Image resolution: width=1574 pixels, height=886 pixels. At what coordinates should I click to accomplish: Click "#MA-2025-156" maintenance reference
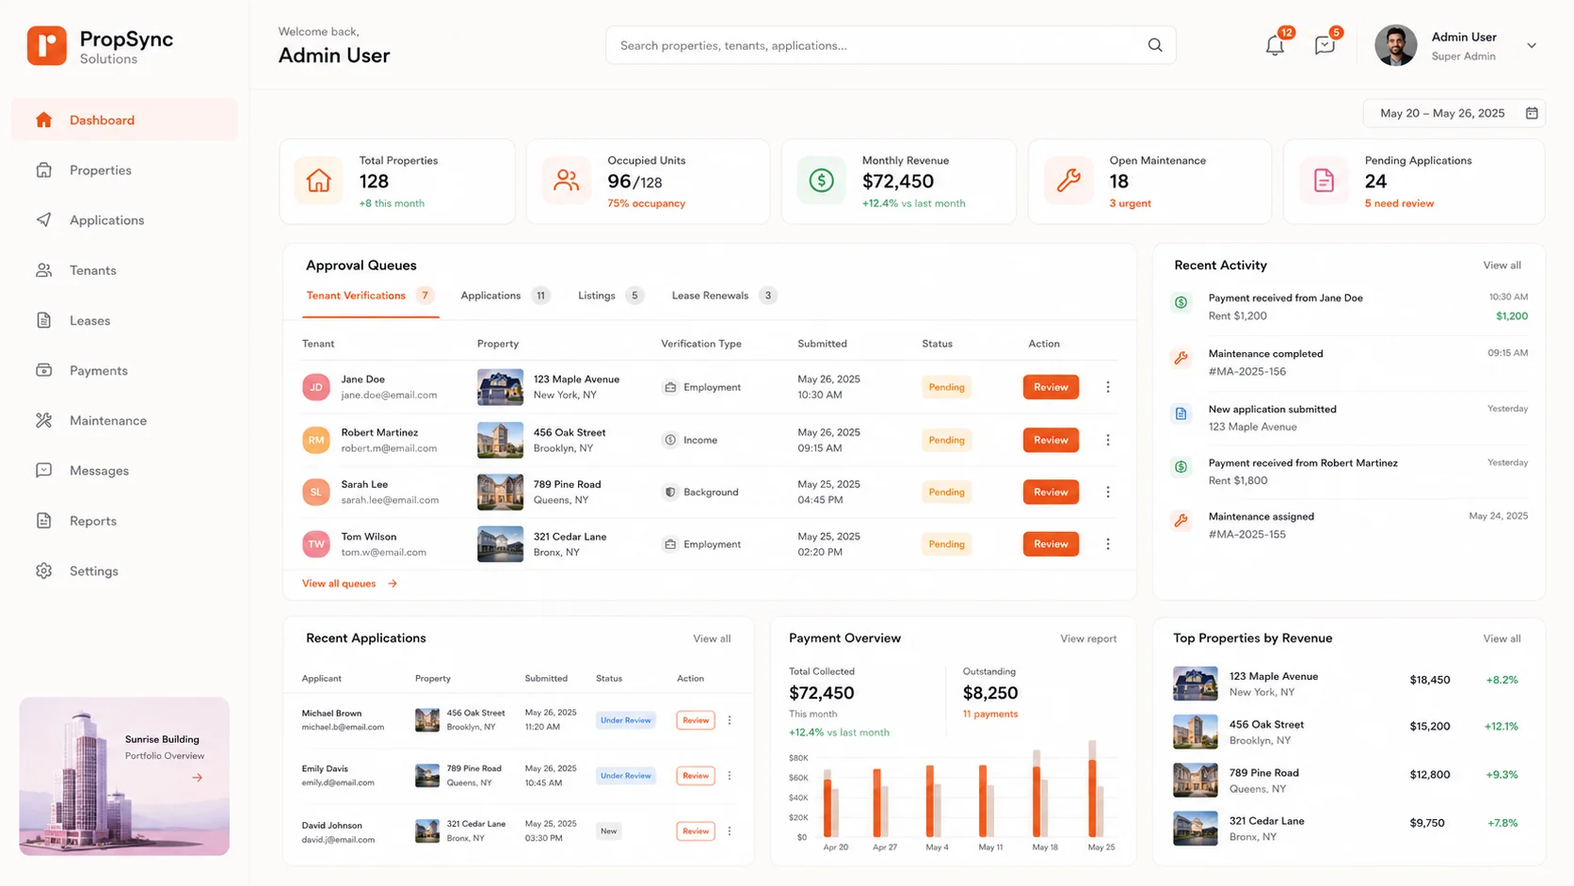pyautogui.click(x=1247, y=372)
